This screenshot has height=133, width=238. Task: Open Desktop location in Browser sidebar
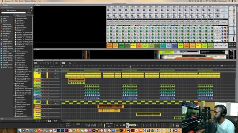(x=5, y=35)
